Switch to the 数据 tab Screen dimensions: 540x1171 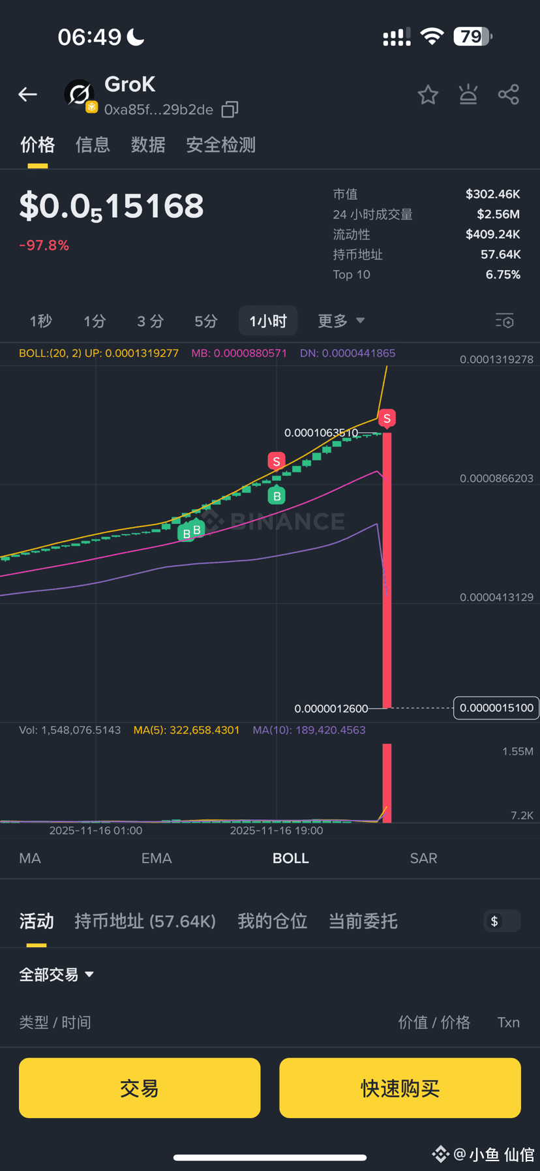[x=148, y=145]
